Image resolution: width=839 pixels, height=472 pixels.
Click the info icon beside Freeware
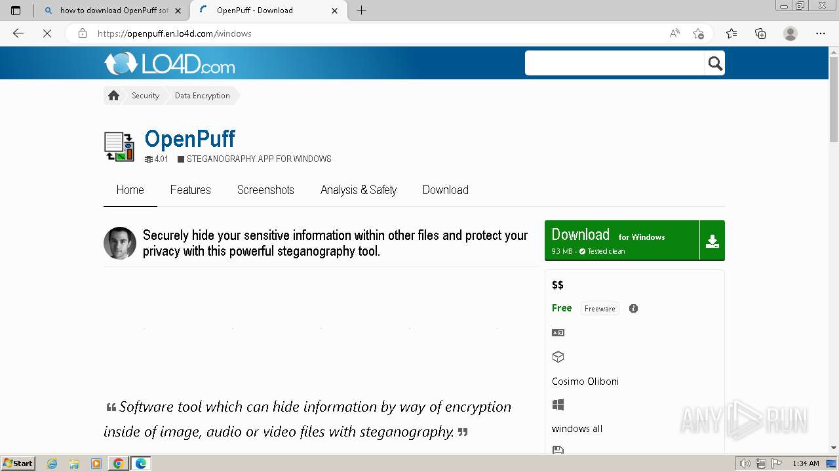[633, 309]
